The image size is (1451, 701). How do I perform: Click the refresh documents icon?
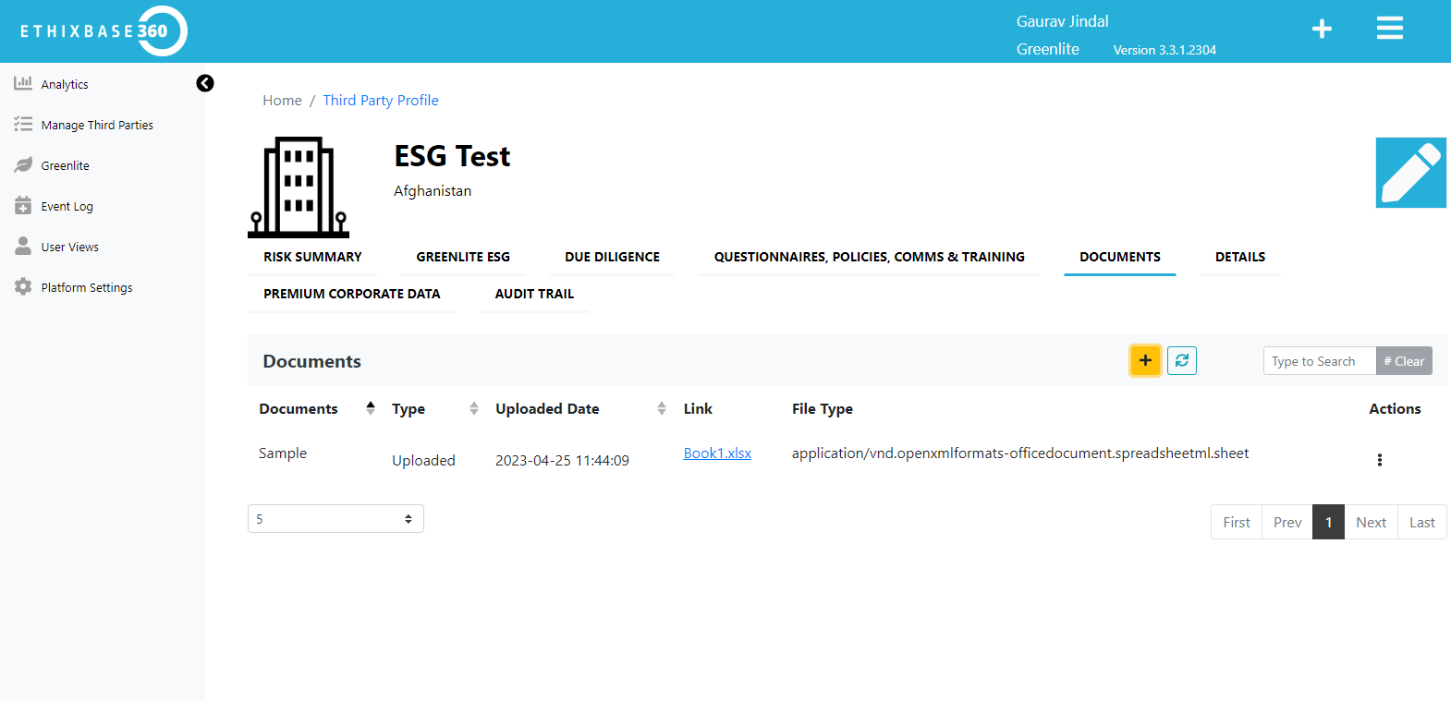click(x=1182, y=360)
